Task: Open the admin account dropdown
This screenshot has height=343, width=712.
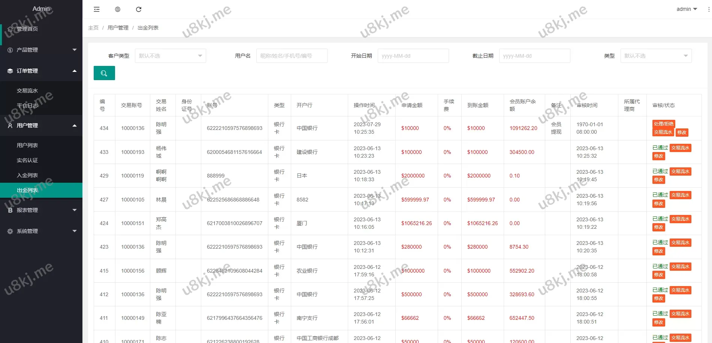Action: 687,9
